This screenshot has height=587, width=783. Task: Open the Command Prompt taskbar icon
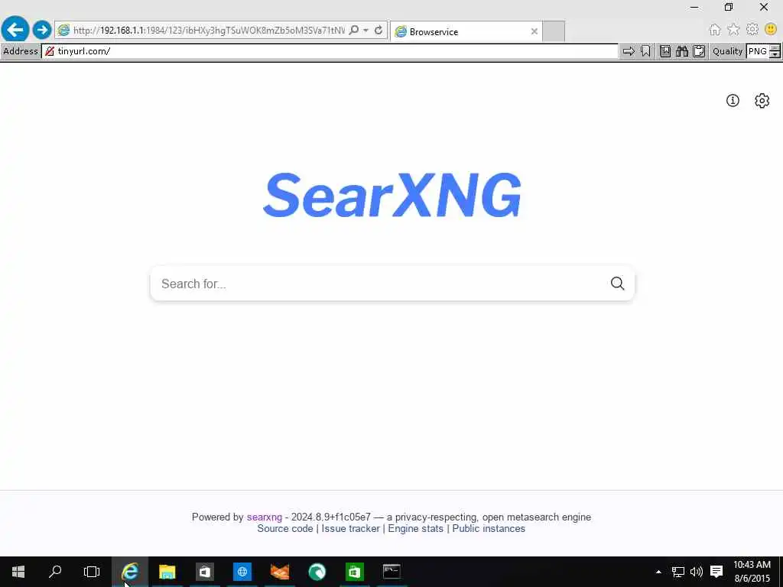[x=392, y=572]
